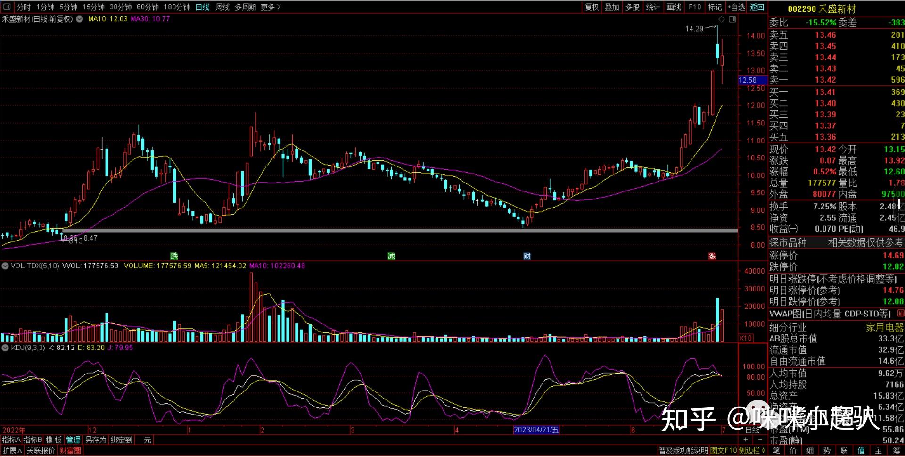Switch to the 60分钟 period tab
This screenshot has height=457, width=905.
[x=148, y=7]
